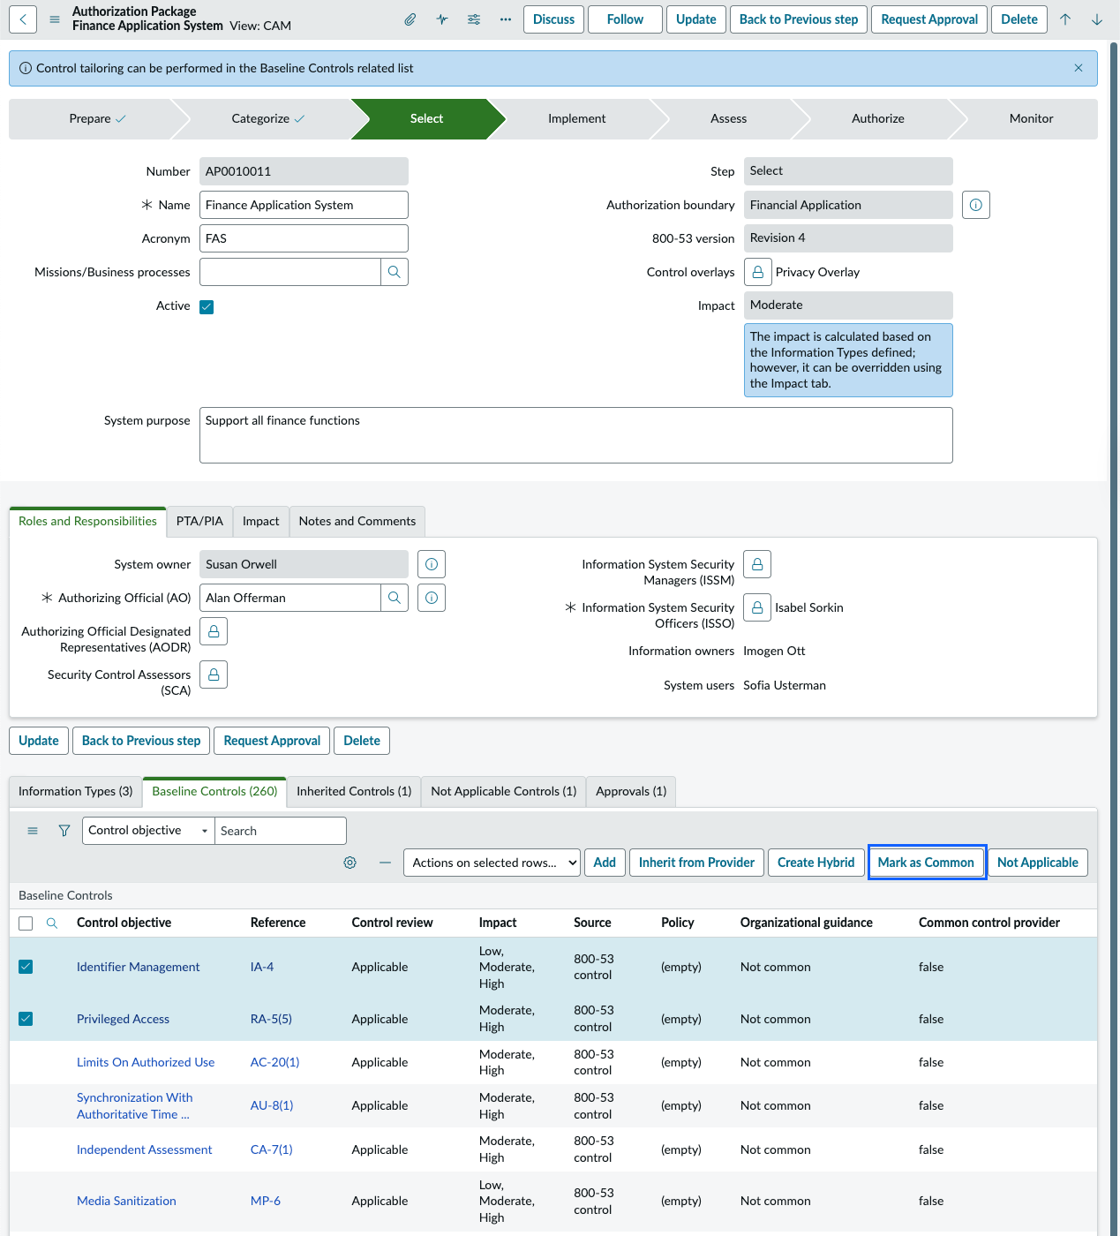Click the Add button in list toolbar
This screenshot has width=1120, height=1236.
pos(605,863)
